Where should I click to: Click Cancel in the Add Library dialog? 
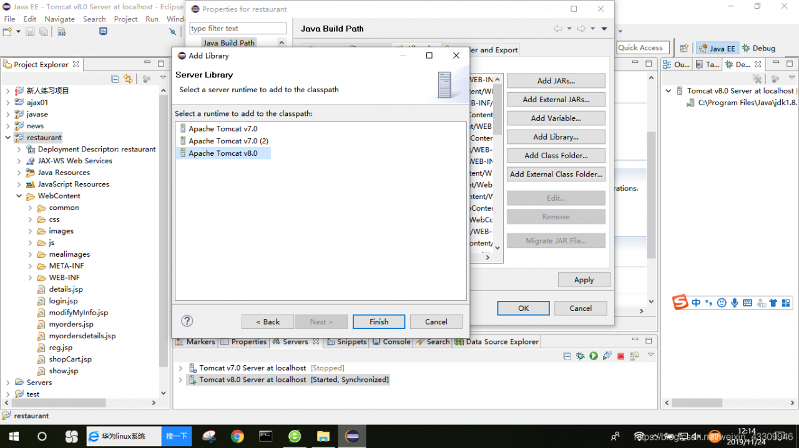(x=436, y=322)
